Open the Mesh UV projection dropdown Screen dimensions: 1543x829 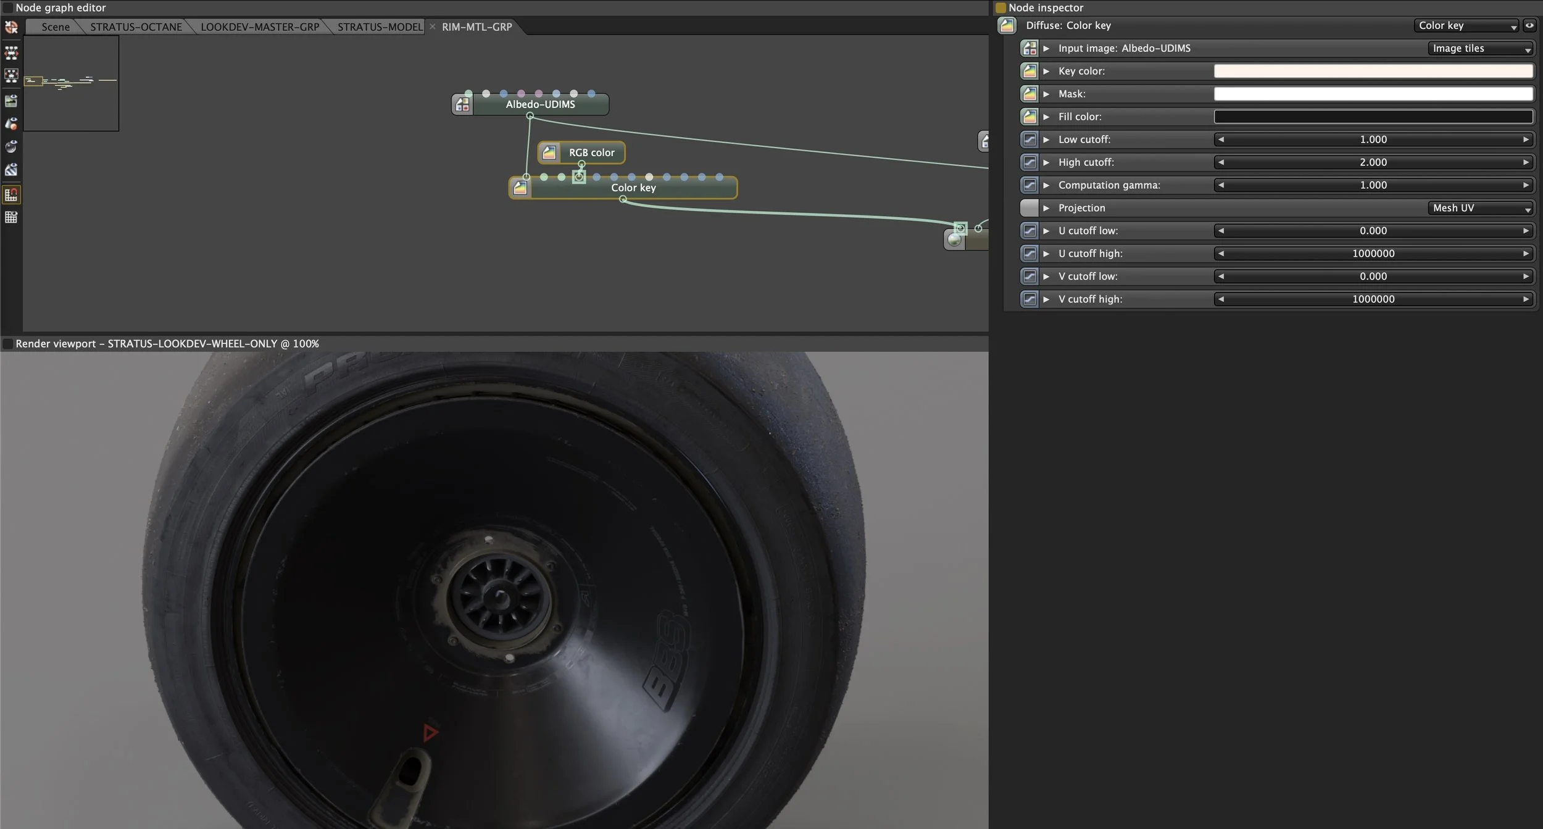(1481, 208)
